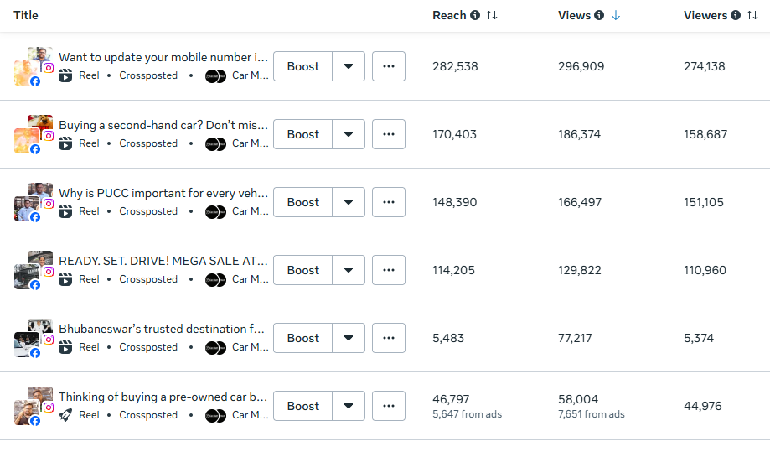Open more options for mobile number reel
770x452 pixels.
tap(389, 66)
